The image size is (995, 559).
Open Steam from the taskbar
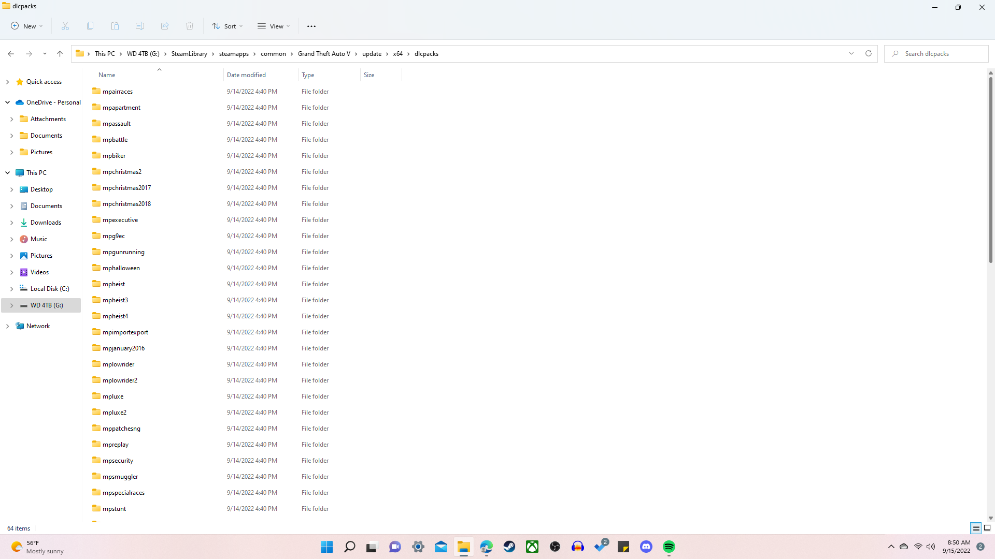pyautogui.click(x=509, y=547)
